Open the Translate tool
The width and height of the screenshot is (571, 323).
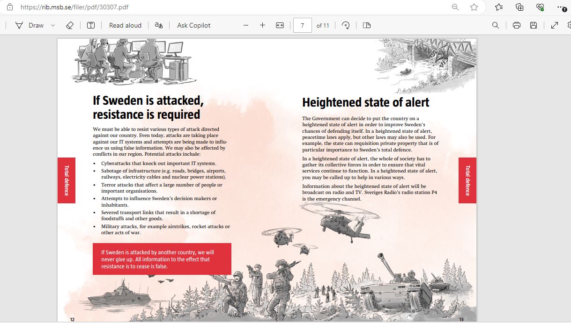click(159, 25)
